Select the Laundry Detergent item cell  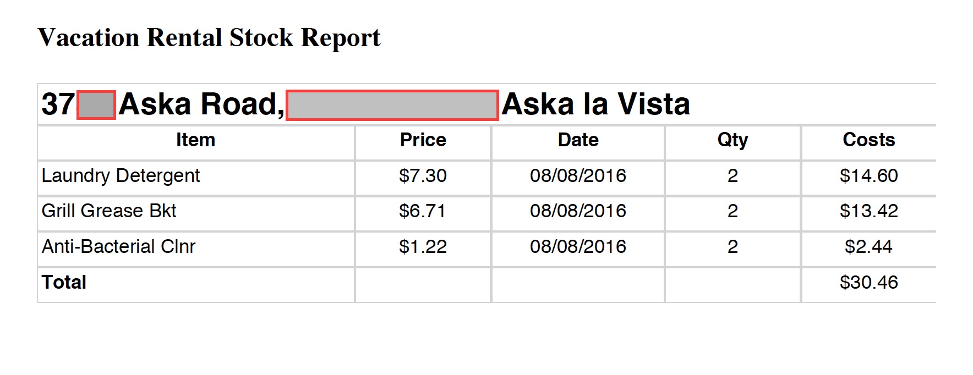click(121, 176)
